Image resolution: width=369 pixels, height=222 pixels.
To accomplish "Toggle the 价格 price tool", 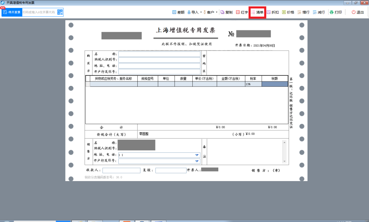I will (288, 12).
